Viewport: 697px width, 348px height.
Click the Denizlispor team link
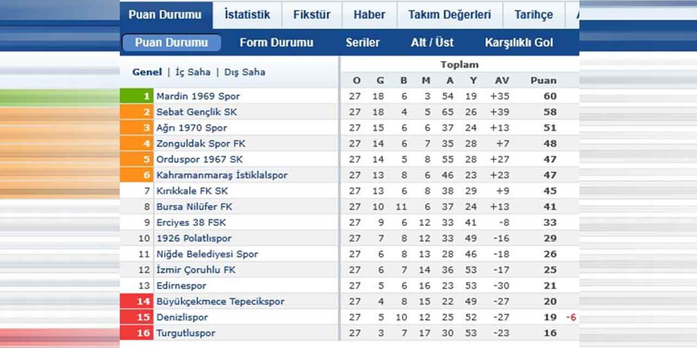tap(182, 317)
